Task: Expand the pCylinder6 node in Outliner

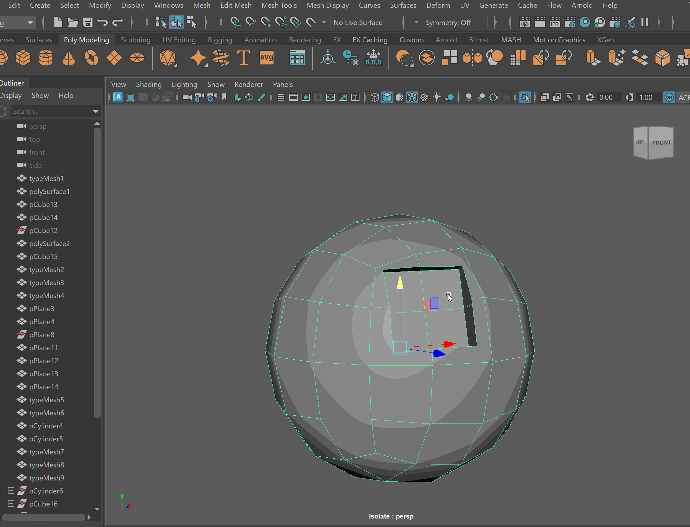Action: click(11, 491)
